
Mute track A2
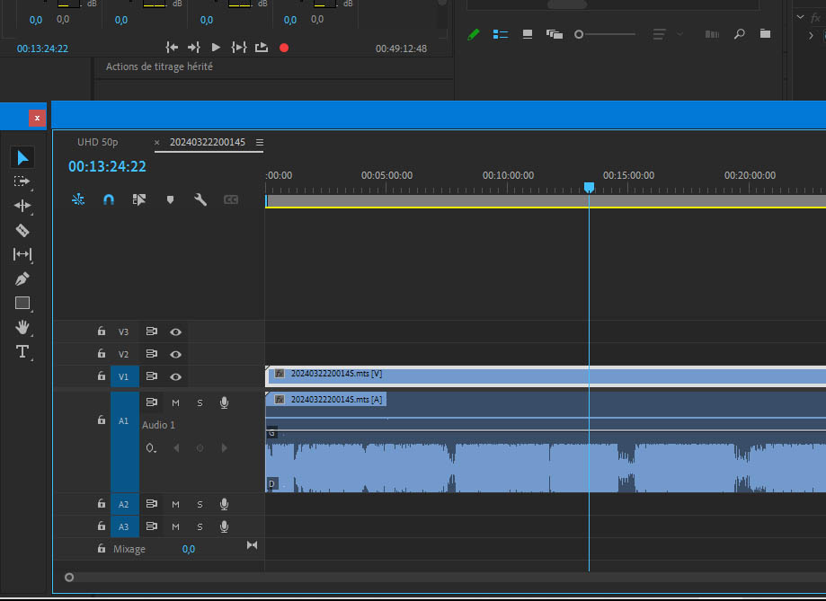[176, 504]
